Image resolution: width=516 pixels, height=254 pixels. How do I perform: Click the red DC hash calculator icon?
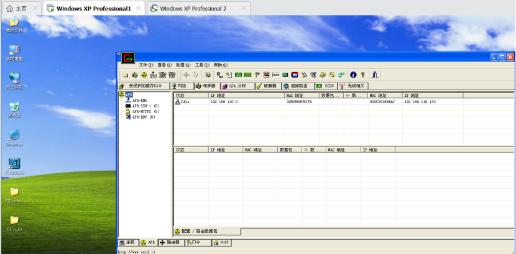(267, 75)
